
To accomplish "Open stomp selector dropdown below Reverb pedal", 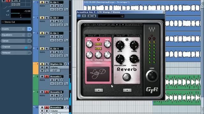I will point(127,90).
